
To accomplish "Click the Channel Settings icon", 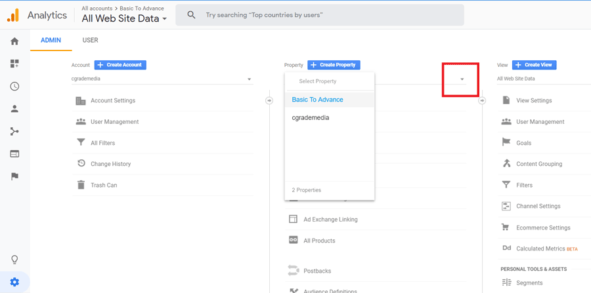I will (x=506, y=206).
